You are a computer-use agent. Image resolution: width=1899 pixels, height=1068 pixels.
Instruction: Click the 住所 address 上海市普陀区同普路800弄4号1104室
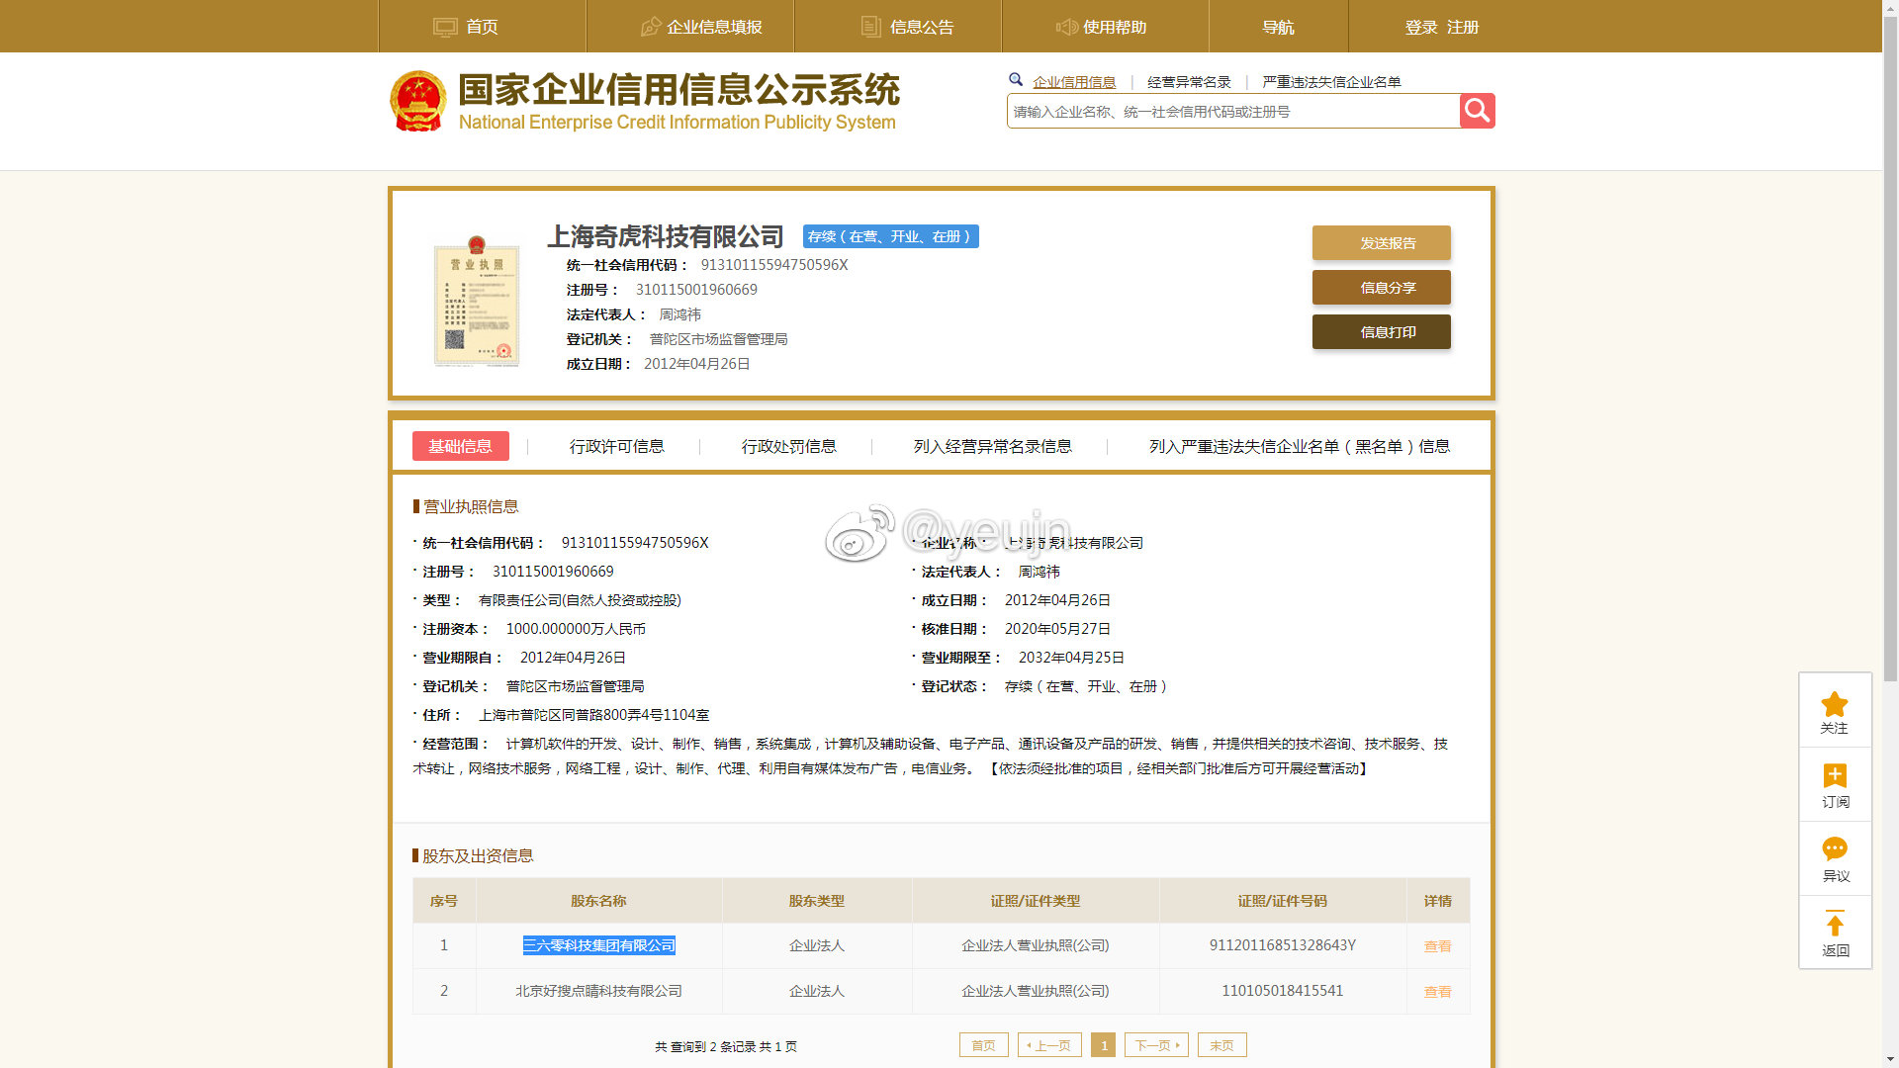click(594, 715)
